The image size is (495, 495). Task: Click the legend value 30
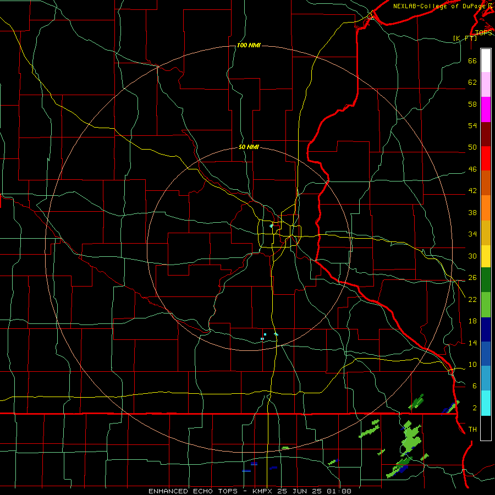pyautogui.click(x=472, y=256)
